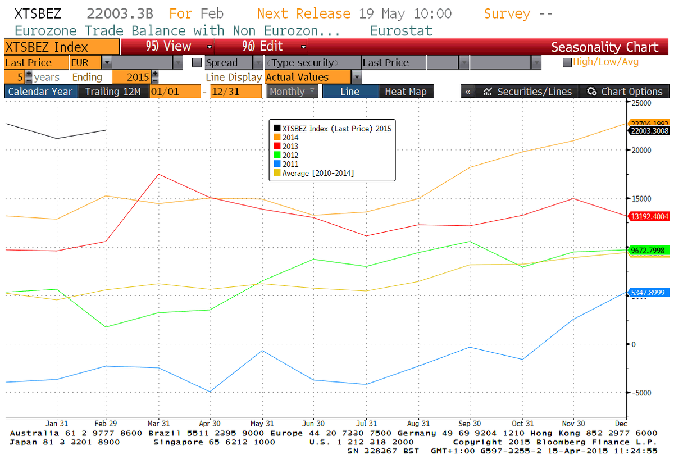This screenshot has height=464, width=674.
Task: Open the Monthly periodicity dropdown
Action: click(292, 92)
